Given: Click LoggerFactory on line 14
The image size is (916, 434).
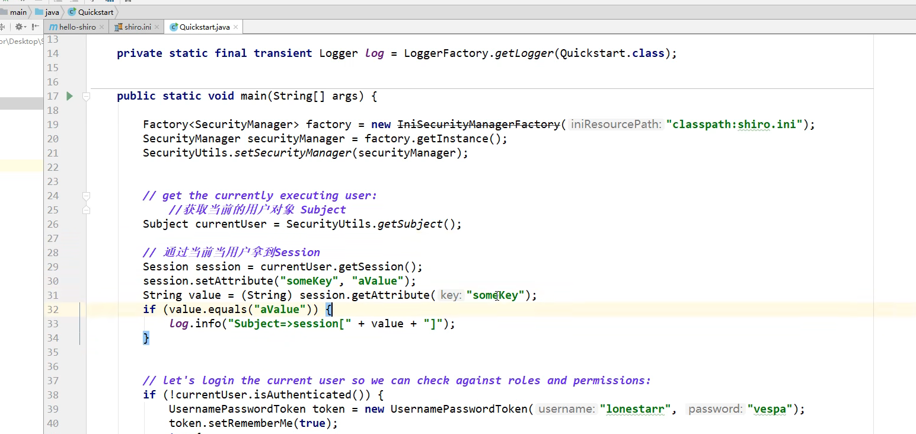Looking at the screenshot, I should coord(446,53).
